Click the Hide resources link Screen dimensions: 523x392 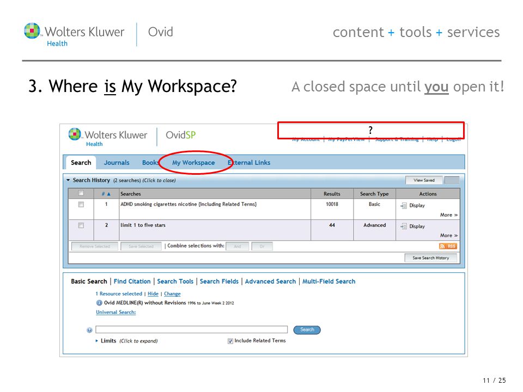coord(153,293)
